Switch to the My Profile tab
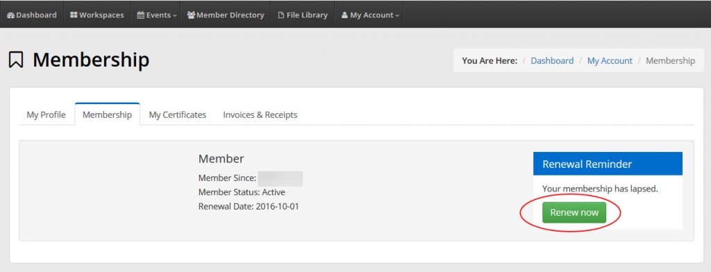Screen dimensions: 711x272 coord(46,114)
